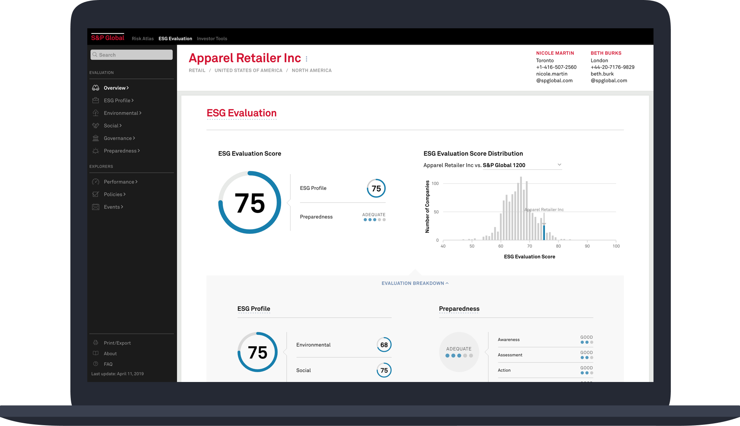Click highlighted blue bar in distribution chart
The image size is (740, 426).
(544, 232)
